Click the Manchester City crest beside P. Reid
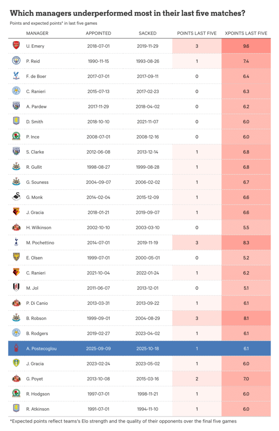Image resolution: width=279 pixels, height=431 pixels. [16, 61]
